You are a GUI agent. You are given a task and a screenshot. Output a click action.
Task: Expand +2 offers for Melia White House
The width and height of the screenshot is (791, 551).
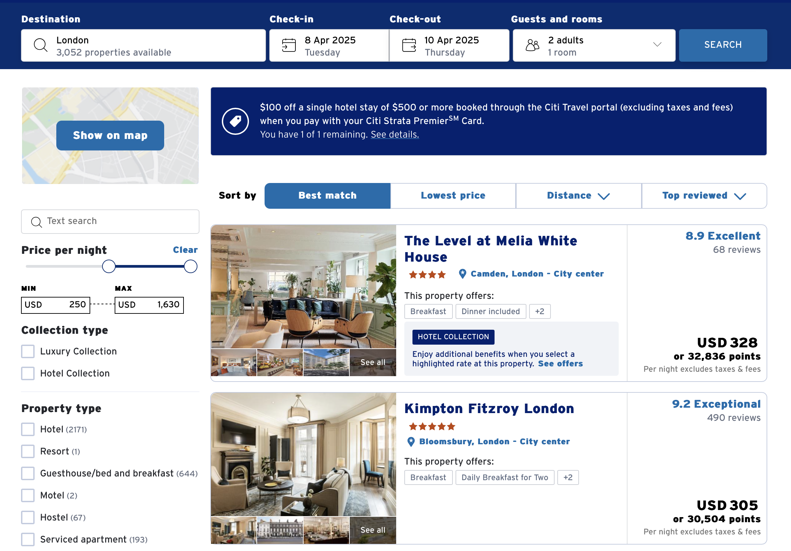(540, 311)
